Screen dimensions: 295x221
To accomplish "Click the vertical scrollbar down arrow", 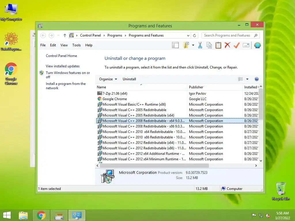I will coord(261,161).
